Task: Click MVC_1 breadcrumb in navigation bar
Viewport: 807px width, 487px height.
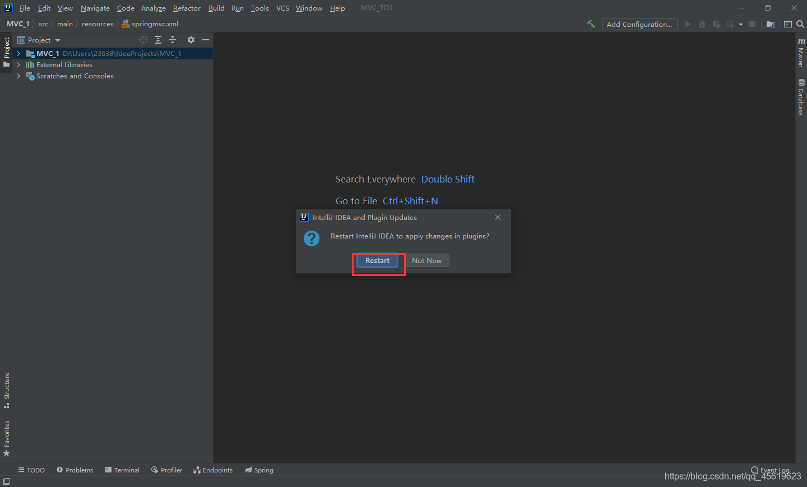Action: point(18,24)
